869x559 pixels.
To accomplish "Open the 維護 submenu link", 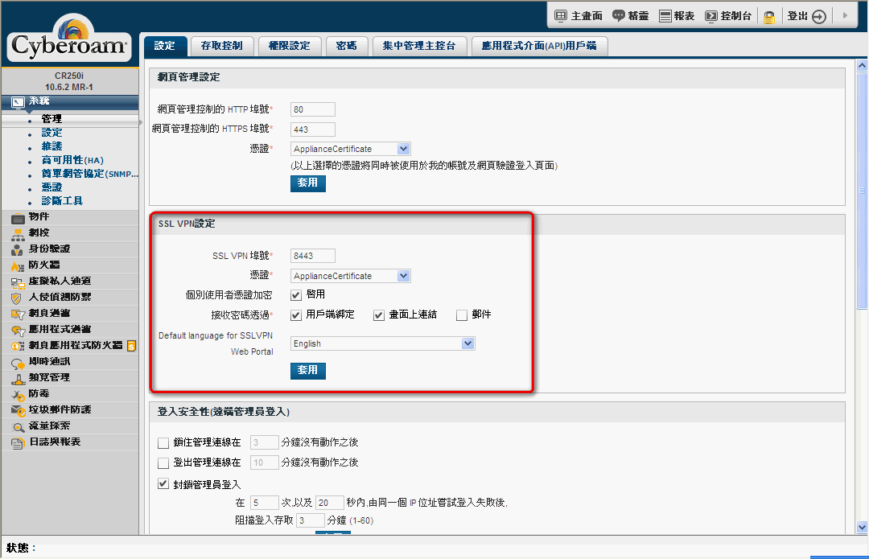I will click(x=51, y=146).
